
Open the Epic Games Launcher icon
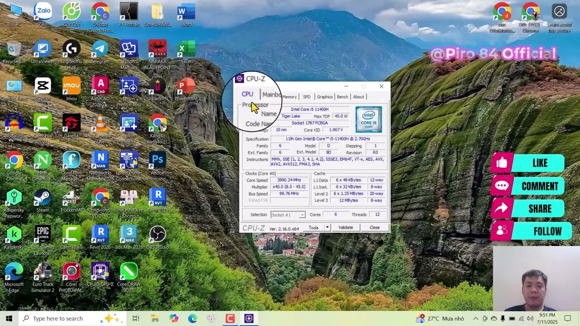click(43, 241)
